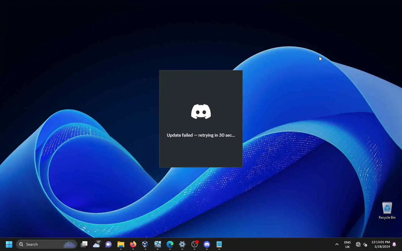Screen dimensions: 402x251
Task: Expand the hidden system tray icons chevron
Action: (337, 244)
